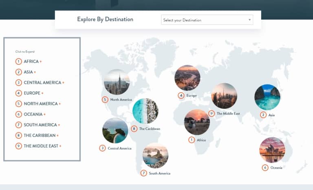This screenshot has width=313, height=190.
Task: Open the Oceania Sydney Opera House image
Action: point(272,150)
